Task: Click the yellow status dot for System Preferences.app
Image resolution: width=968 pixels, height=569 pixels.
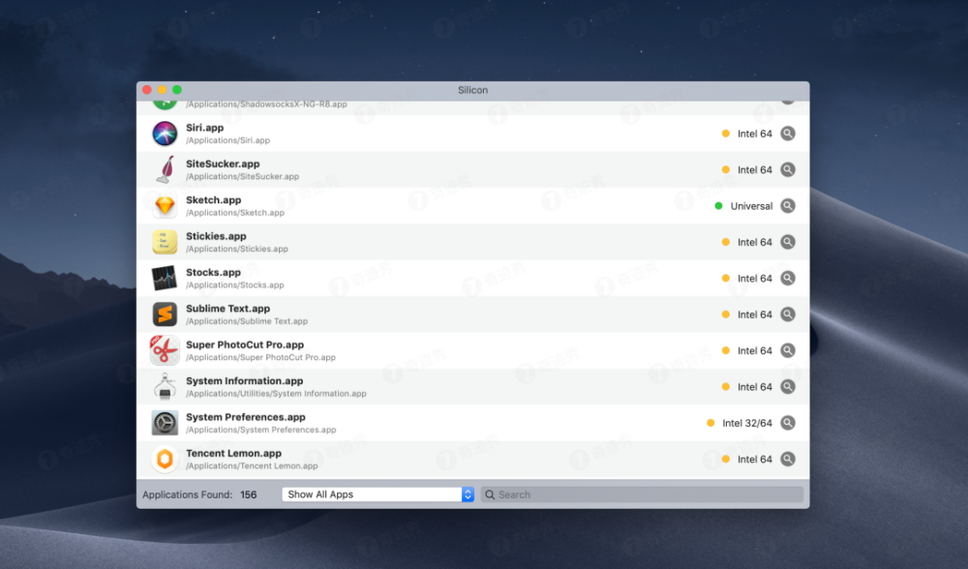Action: click(711, 423)
